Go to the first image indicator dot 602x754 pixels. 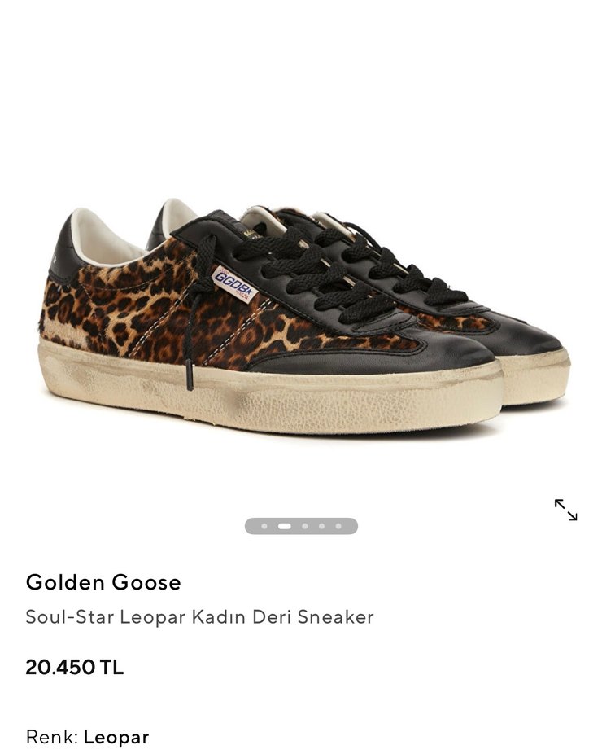(x=264, y=526)
